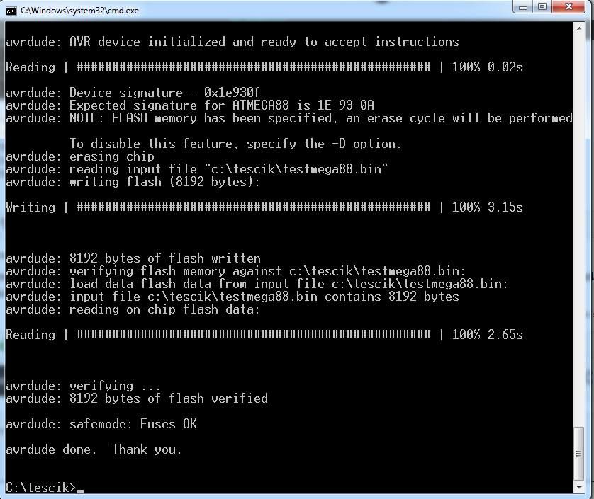Minimize the cmd.exe window
The width and height of the screenshot is (594, 499).
(523, 7)
